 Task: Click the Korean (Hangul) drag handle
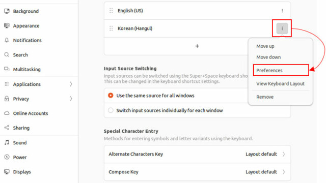point(111,28)
